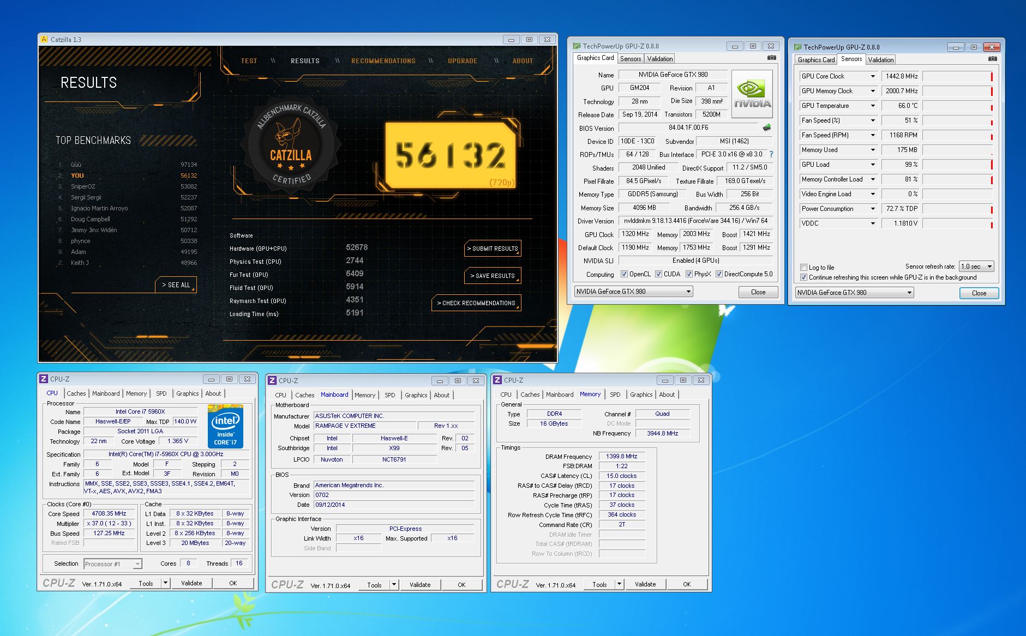Click the CPU-Z Z icon in Mainboard window

pyautogui.click(x=272, y=380)
